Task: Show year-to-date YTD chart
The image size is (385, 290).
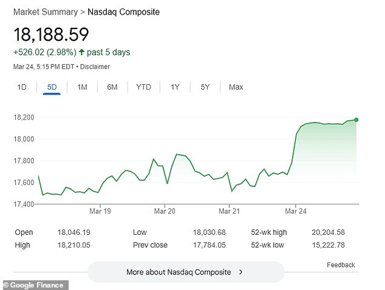Action: [x=143, y=87]
